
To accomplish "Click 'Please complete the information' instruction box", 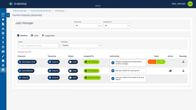I will pos(128,63).
